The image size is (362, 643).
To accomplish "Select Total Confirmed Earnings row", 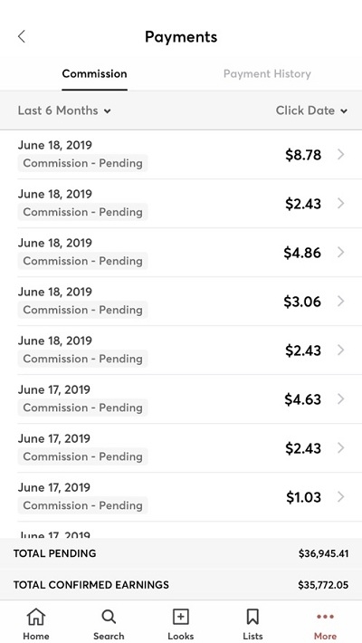I will 181,584.
